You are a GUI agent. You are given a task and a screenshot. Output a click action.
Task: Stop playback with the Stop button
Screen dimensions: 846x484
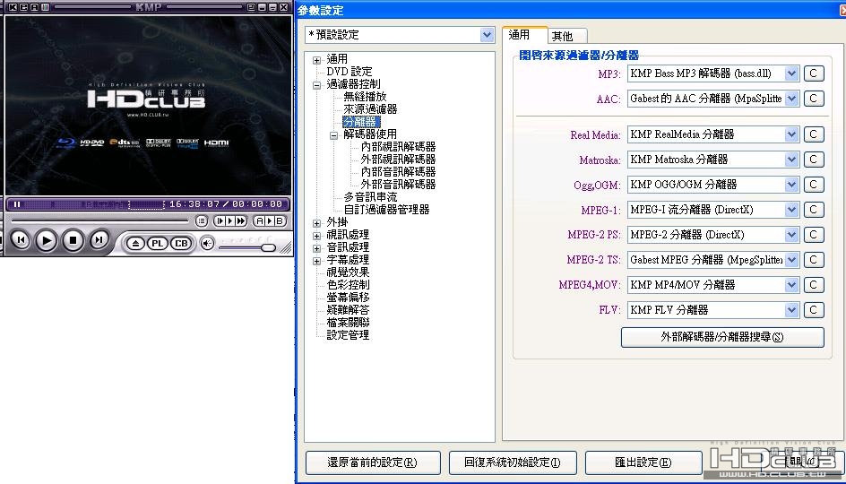73,240
